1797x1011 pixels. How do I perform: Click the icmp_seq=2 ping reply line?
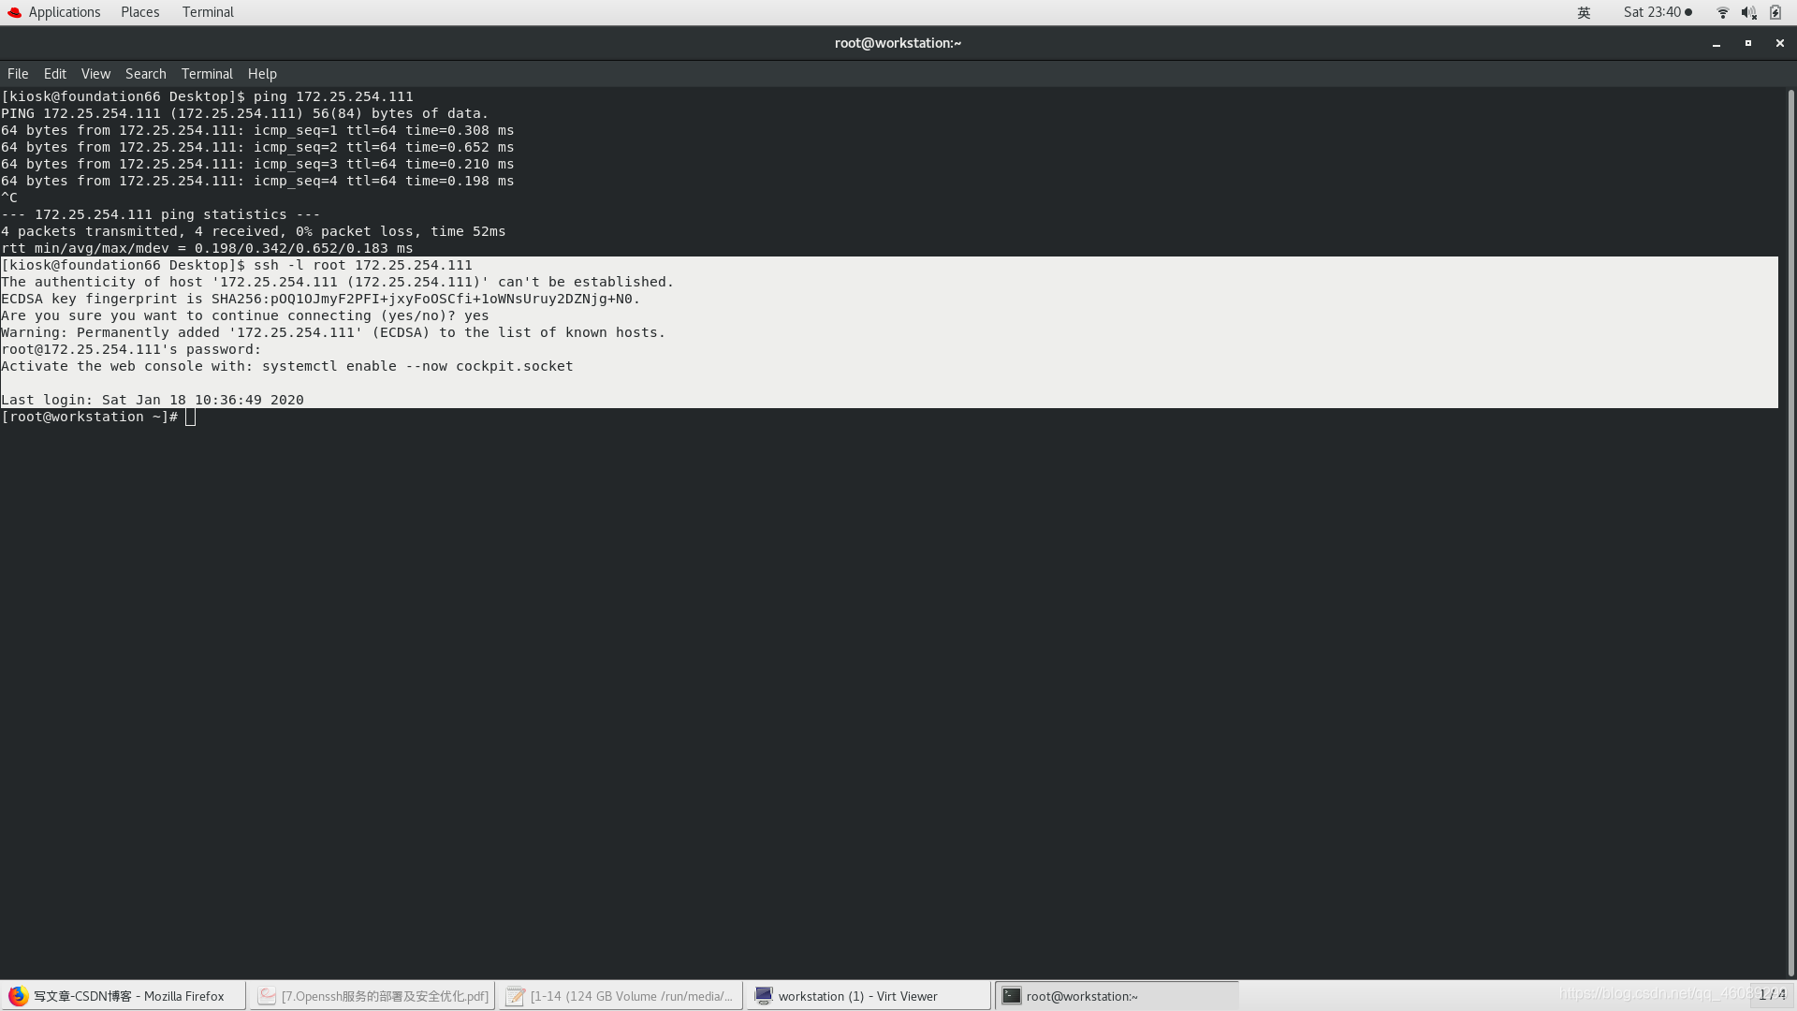(257, 148)
